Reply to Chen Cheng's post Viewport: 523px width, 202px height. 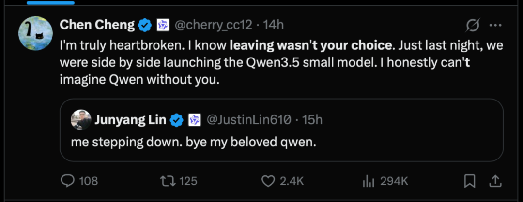pyautogui.click(x=66, y=181)
